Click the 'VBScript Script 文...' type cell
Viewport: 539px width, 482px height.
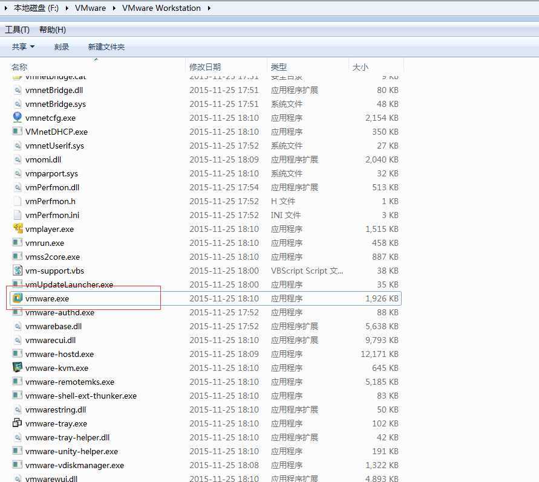pos(307,271)
